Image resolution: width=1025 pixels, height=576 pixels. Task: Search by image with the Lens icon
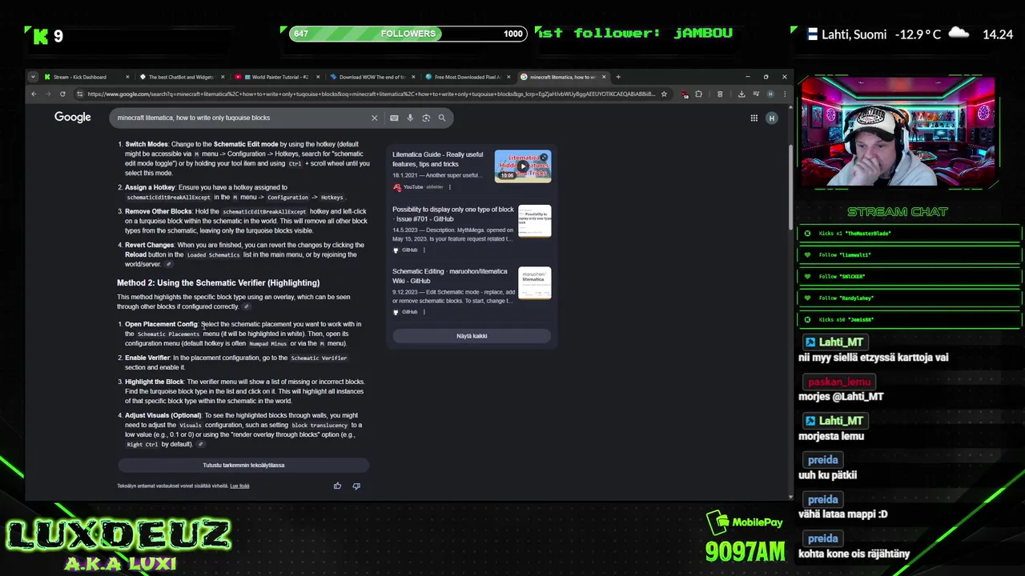pos(426,118)
